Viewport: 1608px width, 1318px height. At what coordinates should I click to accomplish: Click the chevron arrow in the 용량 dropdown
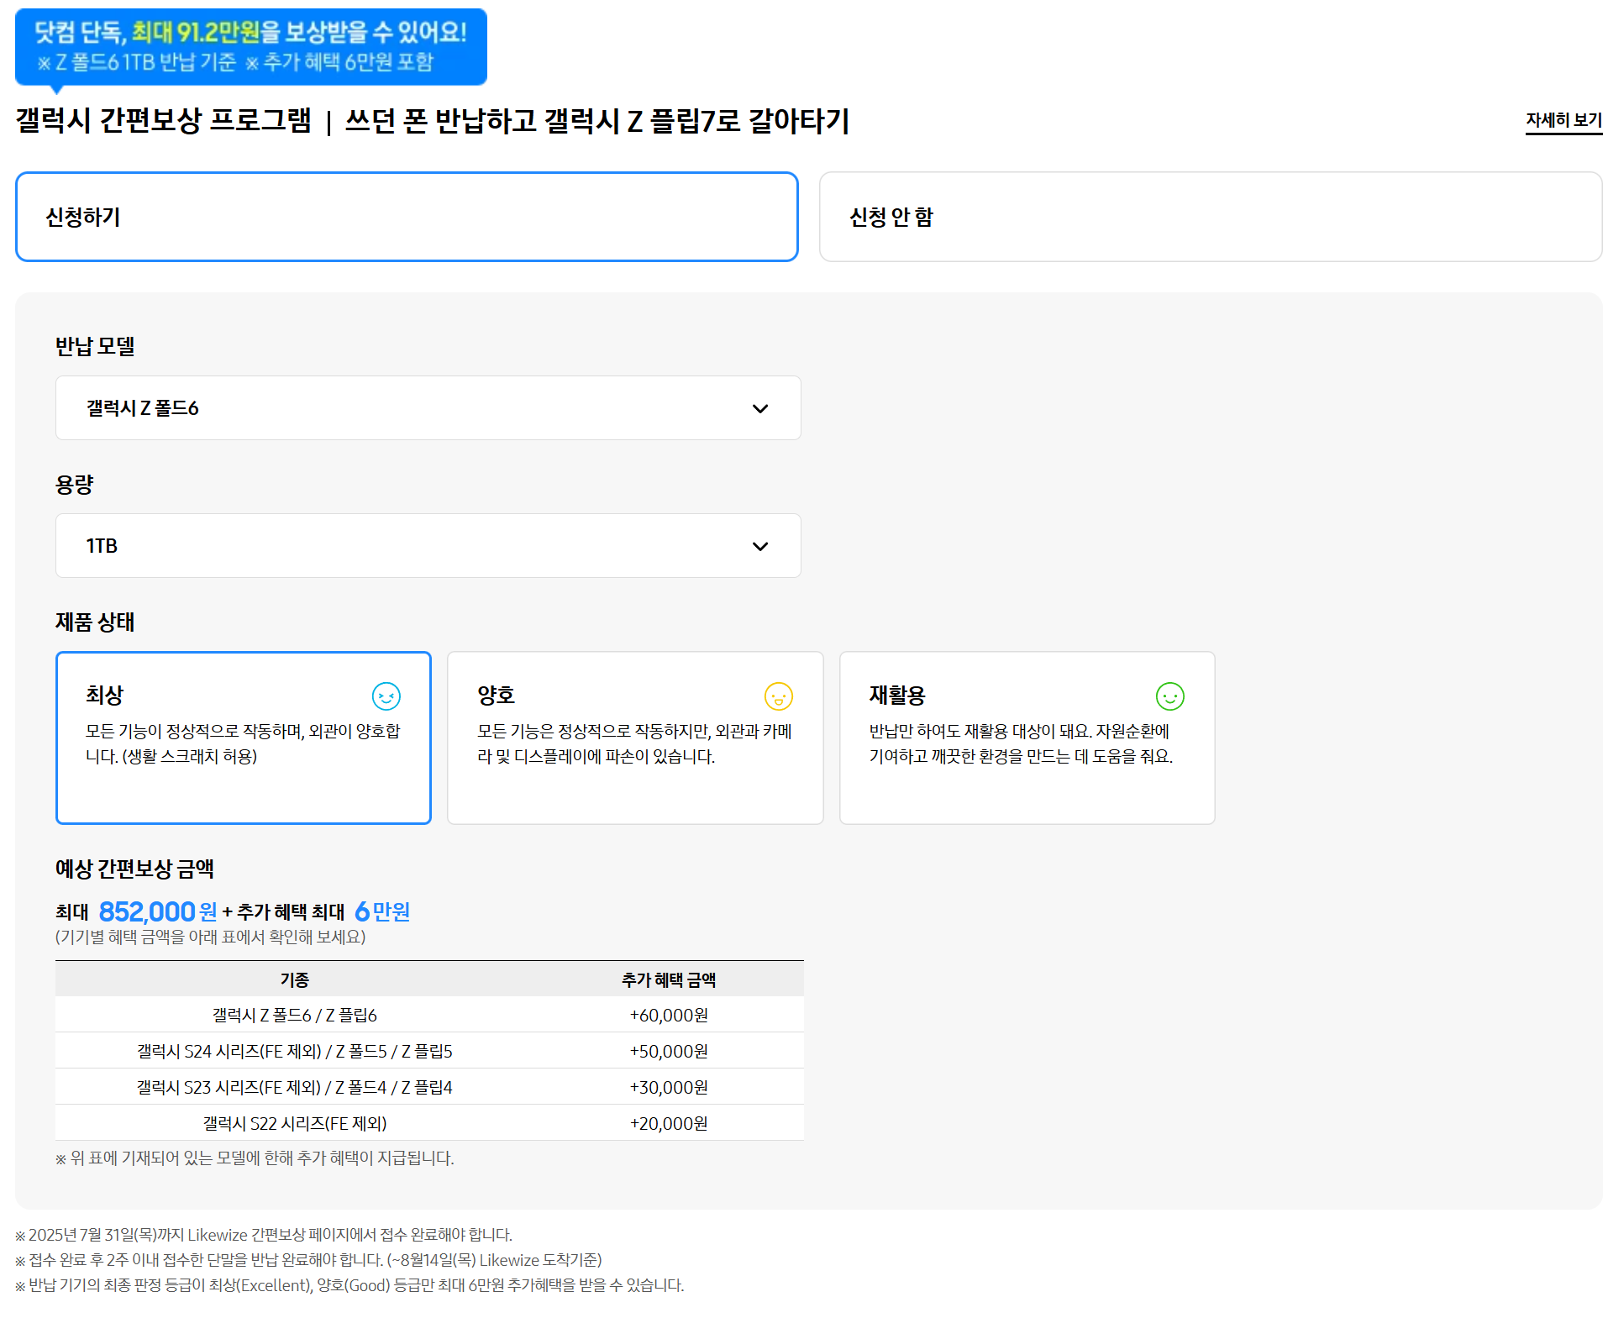point(760,547)
